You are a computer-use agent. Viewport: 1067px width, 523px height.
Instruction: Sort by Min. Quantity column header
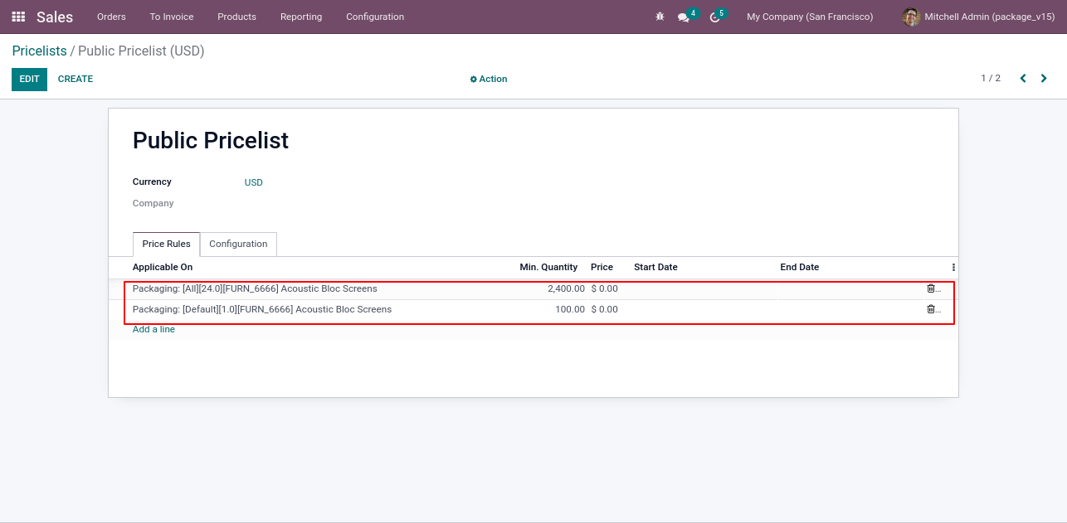[x=548, y=267]
